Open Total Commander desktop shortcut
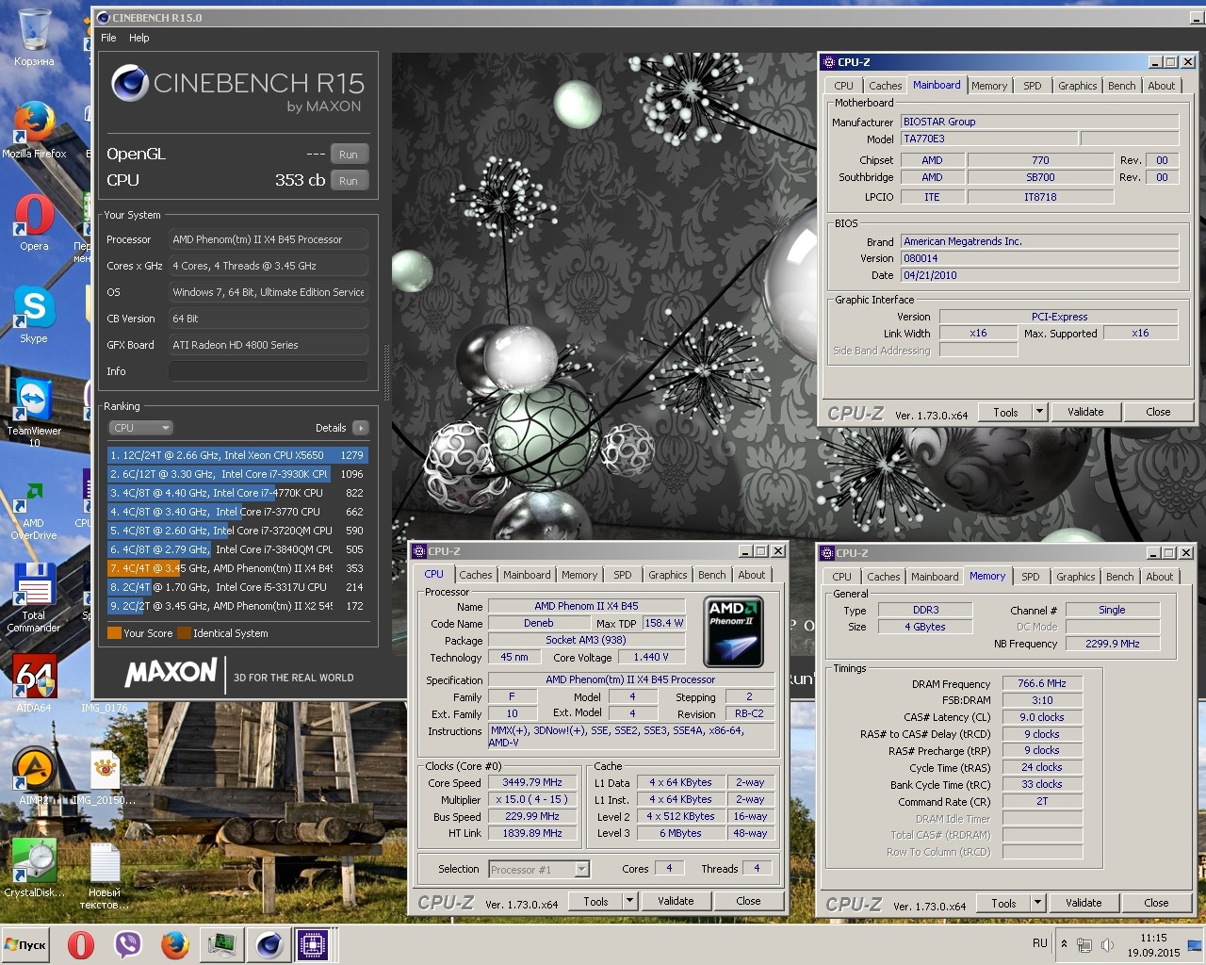This screenshot has width=1206, height=965. [x=34, y=597]
